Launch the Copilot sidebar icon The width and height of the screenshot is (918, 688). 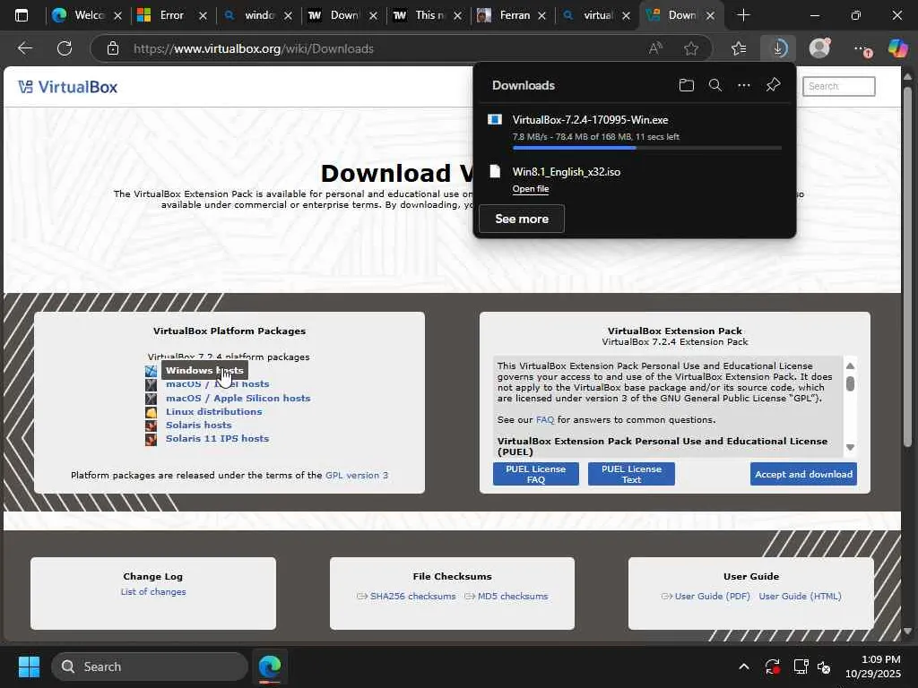point(897,48)
